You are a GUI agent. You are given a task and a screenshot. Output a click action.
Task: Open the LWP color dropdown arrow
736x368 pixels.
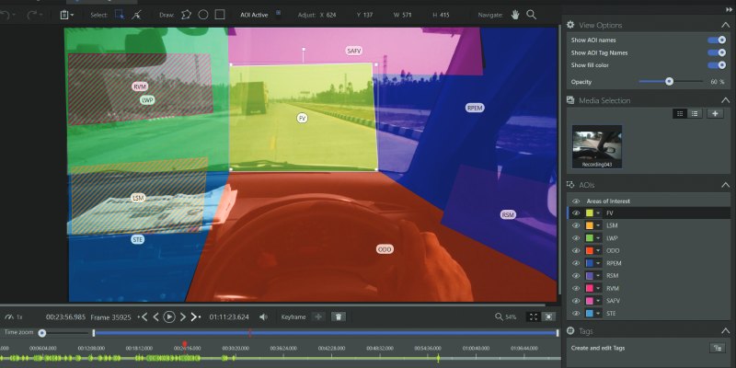click(599, 238)
